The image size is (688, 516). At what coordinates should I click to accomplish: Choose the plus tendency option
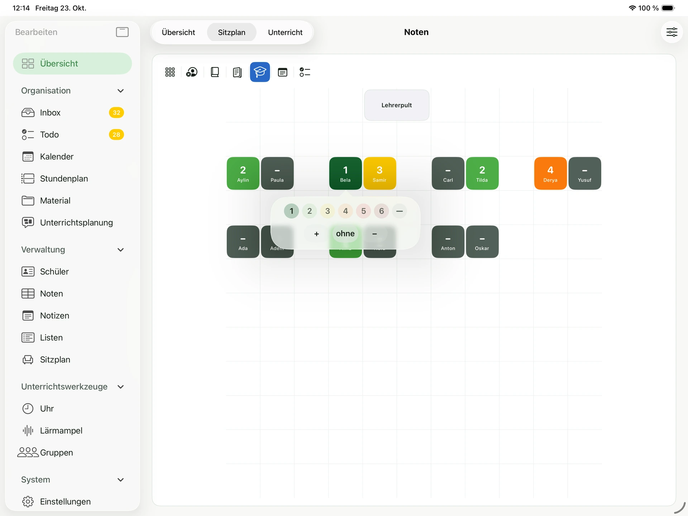pyautogui.click(x=316, y=234)
